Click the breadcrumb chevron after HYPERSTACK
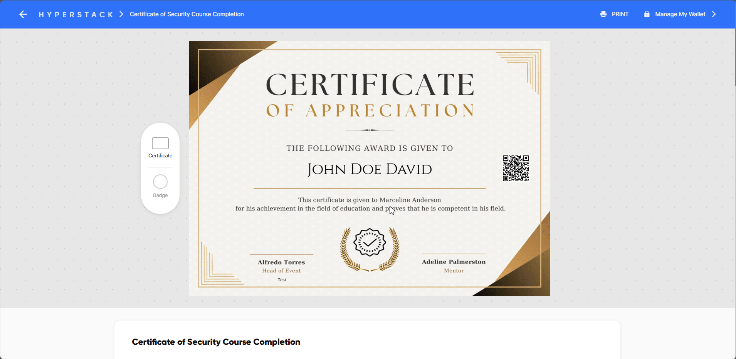 pos(121,14)
